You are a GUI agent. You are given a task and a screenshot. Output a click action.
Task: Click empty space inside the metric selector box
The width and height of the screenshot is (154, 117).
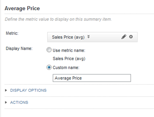[105, 37]
